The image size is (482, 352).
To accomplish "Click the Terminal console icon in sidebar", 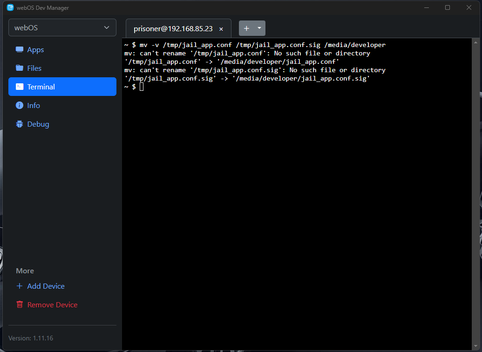I will [x=20, y=87].
